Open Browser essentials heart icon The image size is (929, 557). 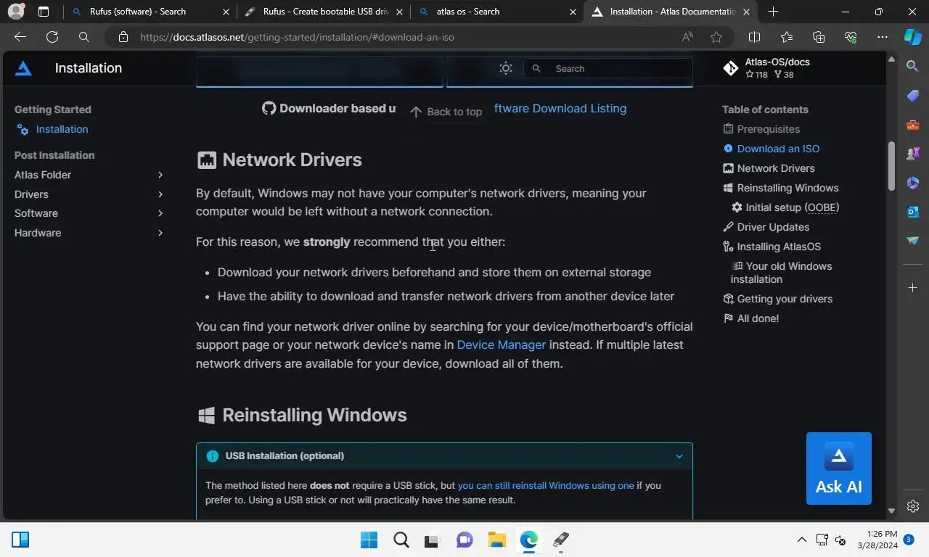click(851, 37)
